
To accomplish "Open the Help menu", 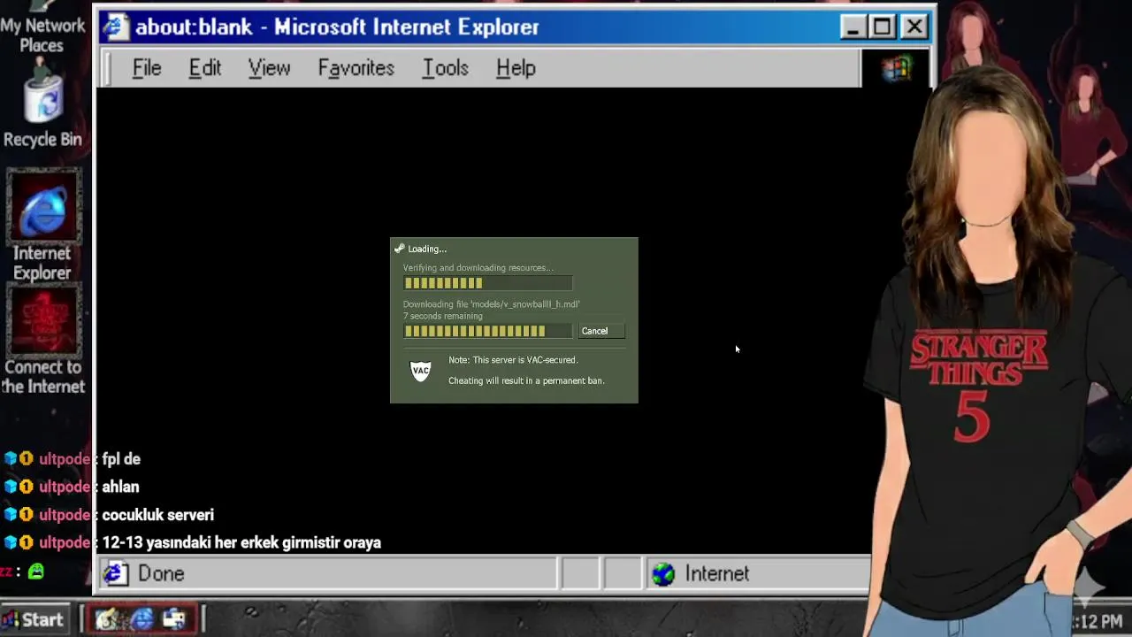I will [x=516, y=68].
